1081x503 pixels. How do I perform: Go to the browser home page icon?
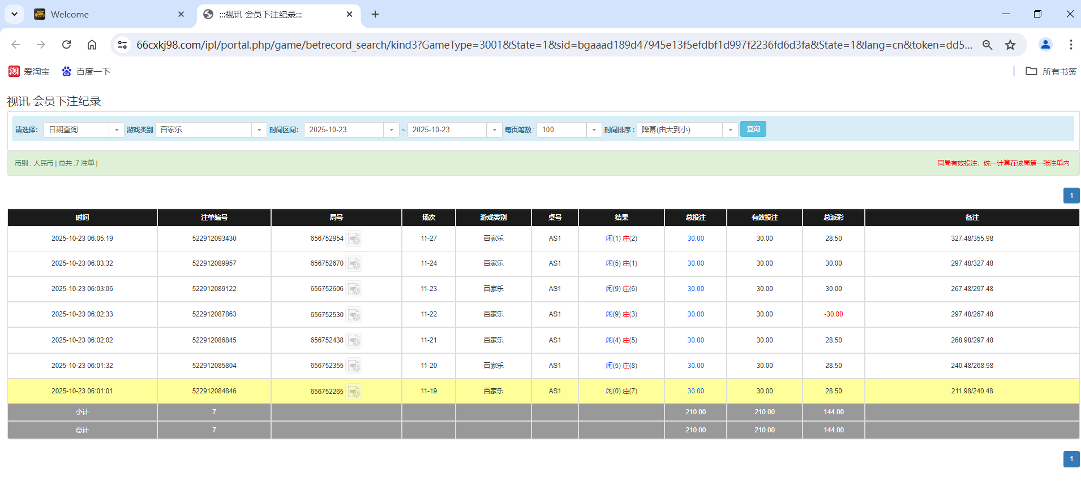(92, 45)
